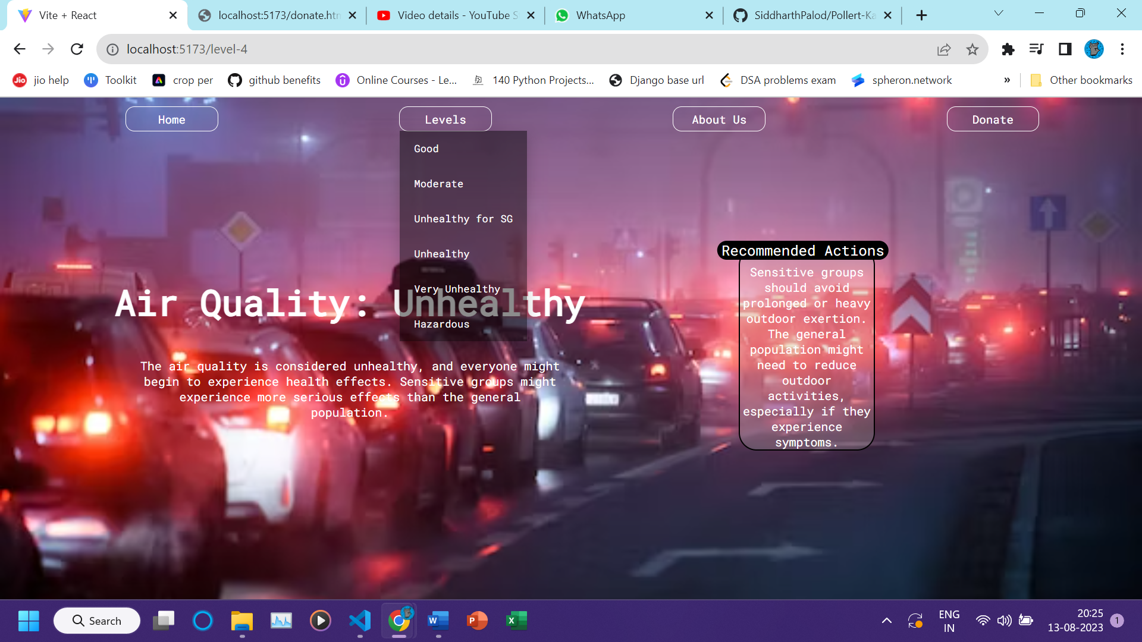
Task: Click the Donate button
Action: [x=992, y=119]
